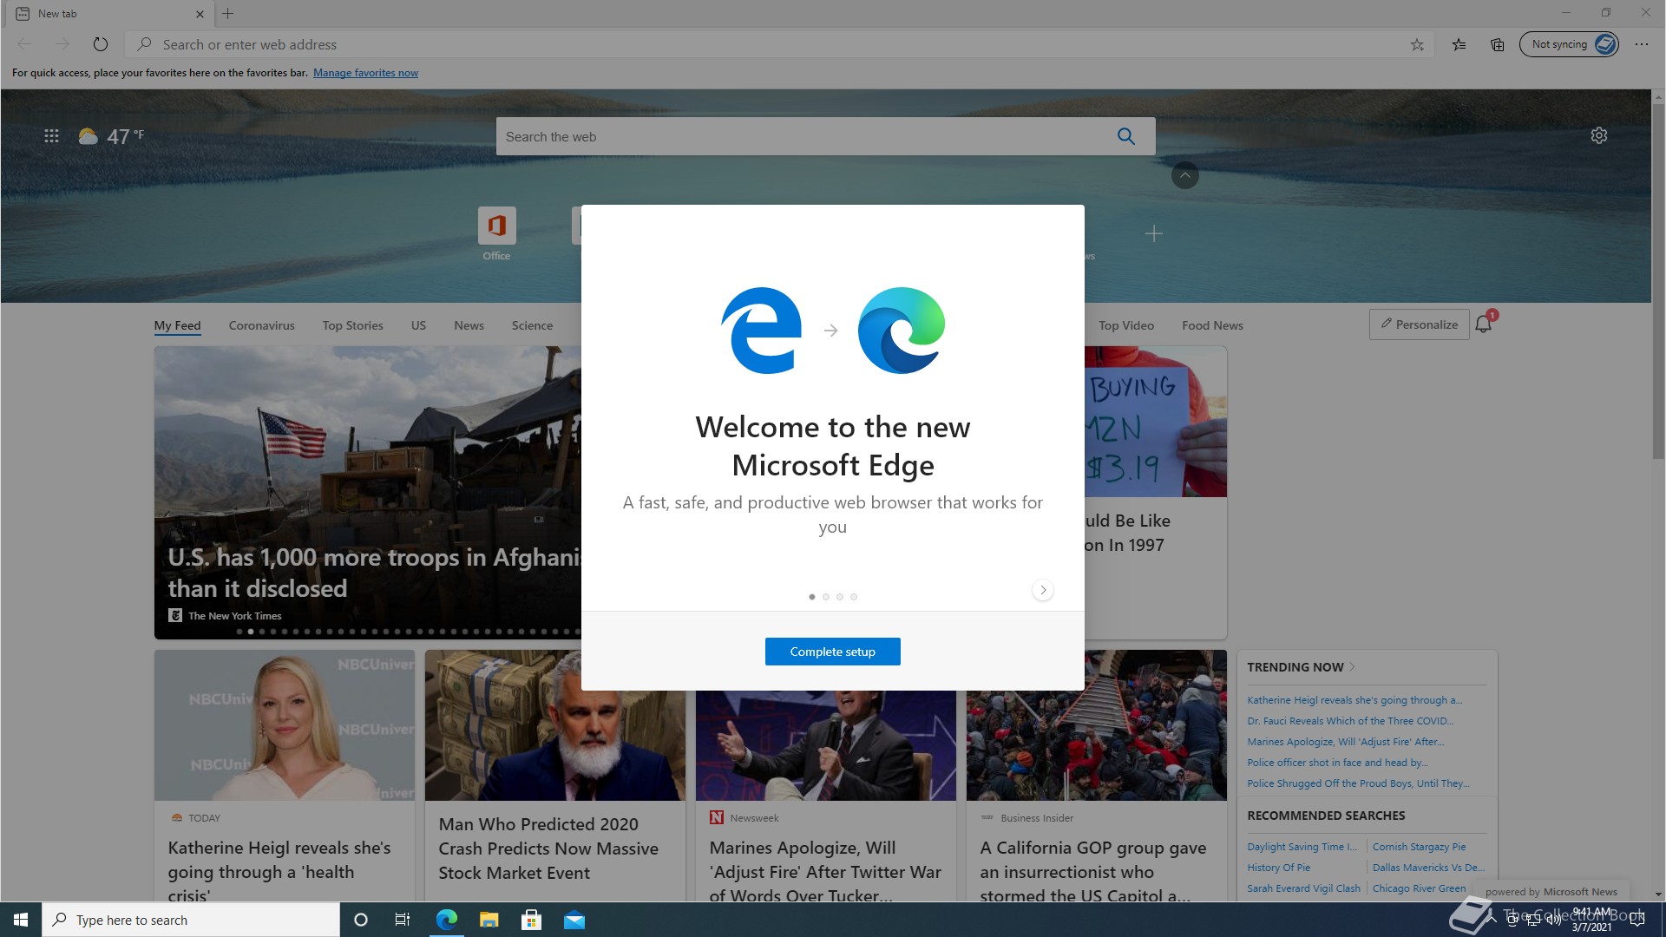
Task: Expand Trending Now chevron
Action: 1352,667
